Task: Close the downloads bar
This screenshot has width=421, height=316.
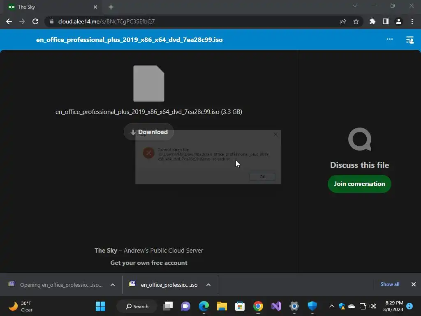Action: tap(414, 284)
